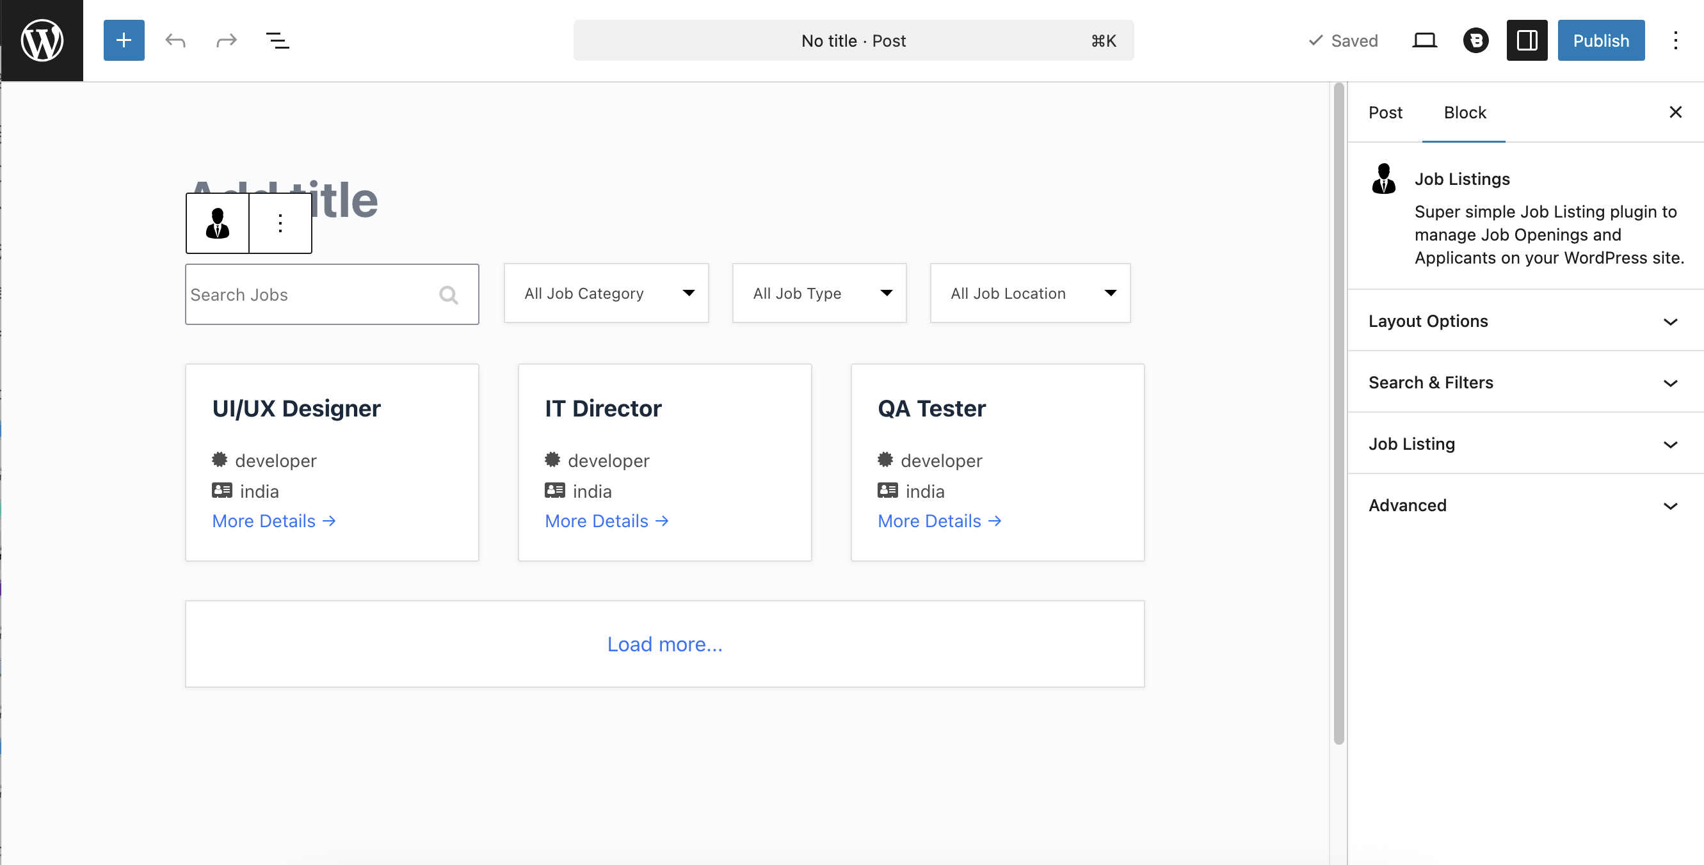1704x865 pixels.
Task: Open the All Job Category dropdown
Action: (606, 294)
